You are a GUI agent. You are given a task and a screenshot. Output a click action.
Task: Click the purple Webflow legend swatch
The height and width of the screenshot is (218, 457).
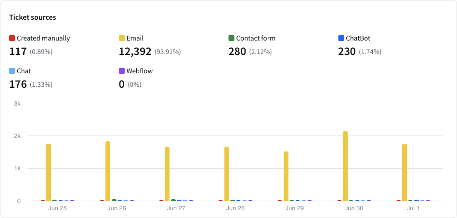(x=122, y=71)
